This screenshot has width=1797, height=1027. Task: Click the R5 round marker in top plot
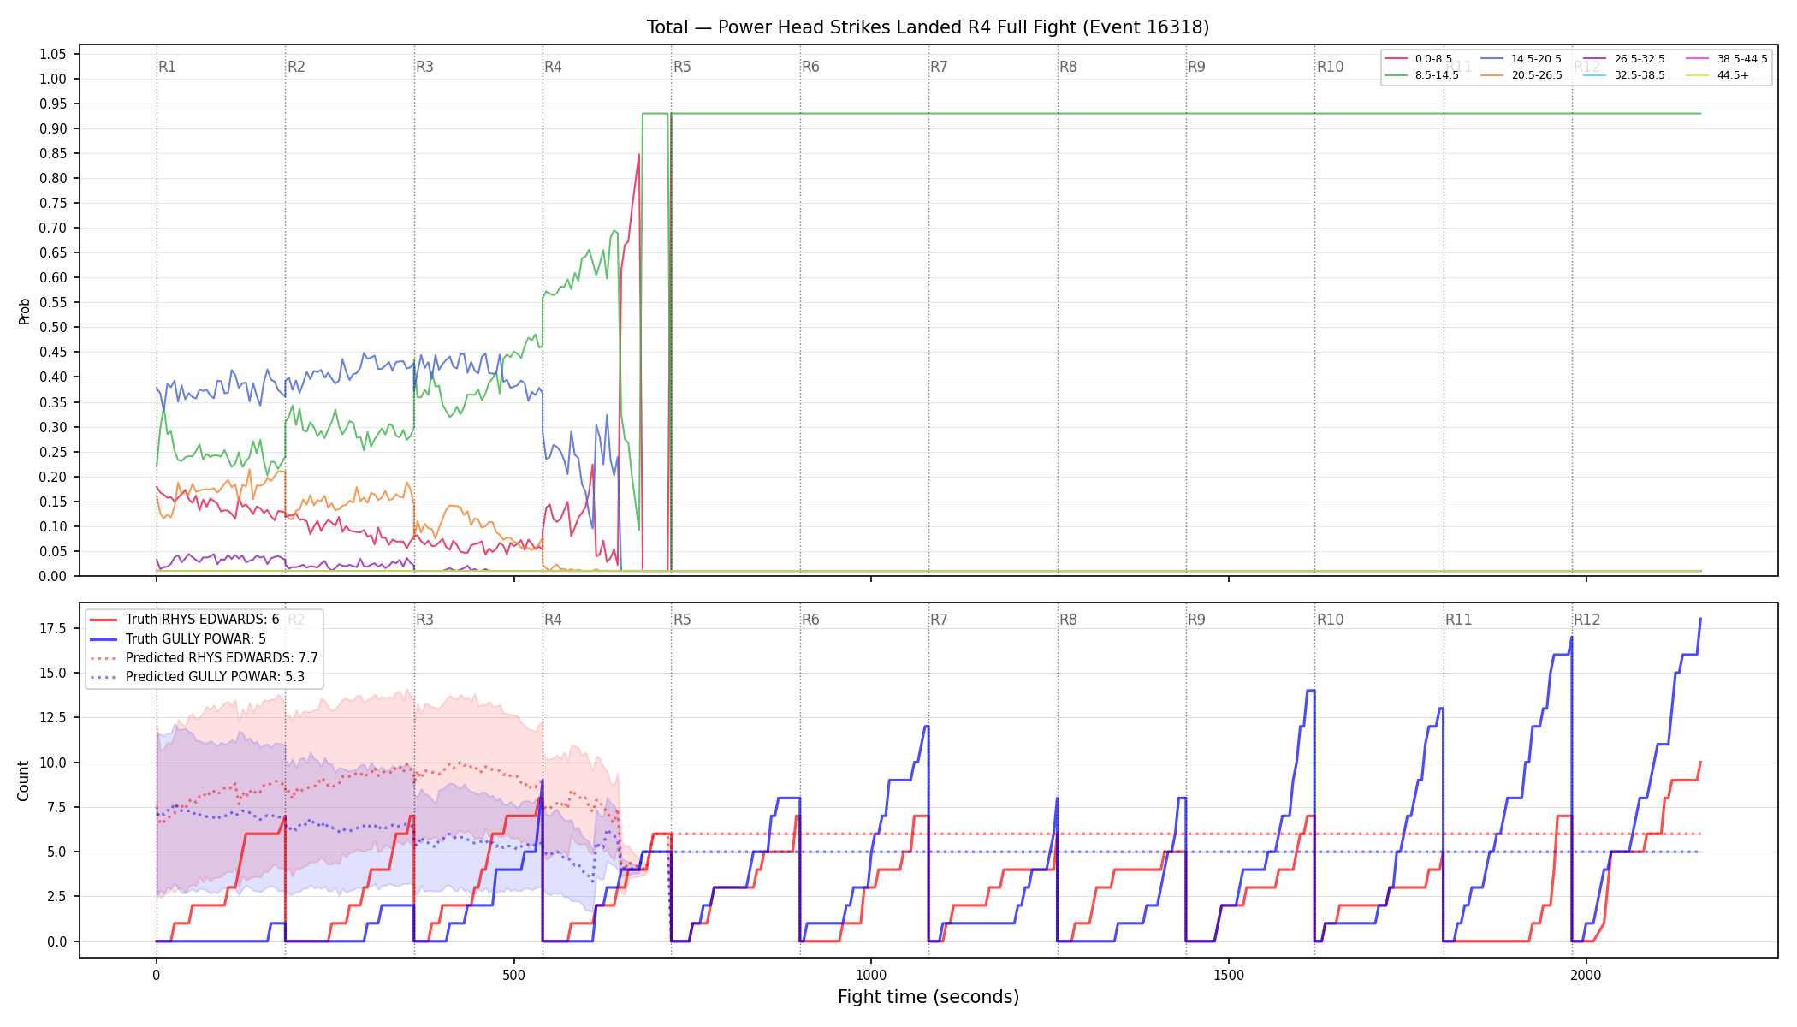click(682, 67)
